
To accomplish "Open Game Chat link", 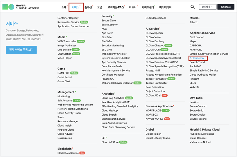I will point(64,81).
